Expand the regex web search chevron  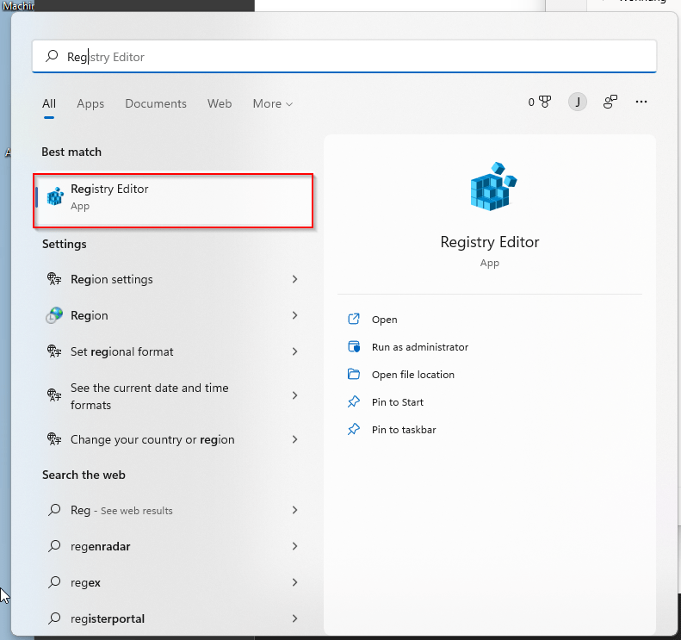[x=294, y=582]
